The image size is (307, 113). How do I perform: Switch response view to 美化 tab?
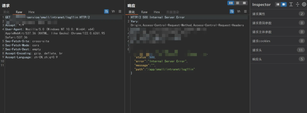tap(132, 12)
